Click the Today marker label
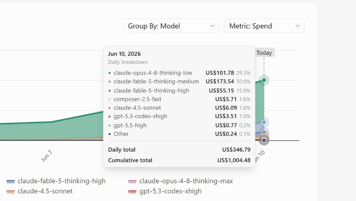 point(264,52)
